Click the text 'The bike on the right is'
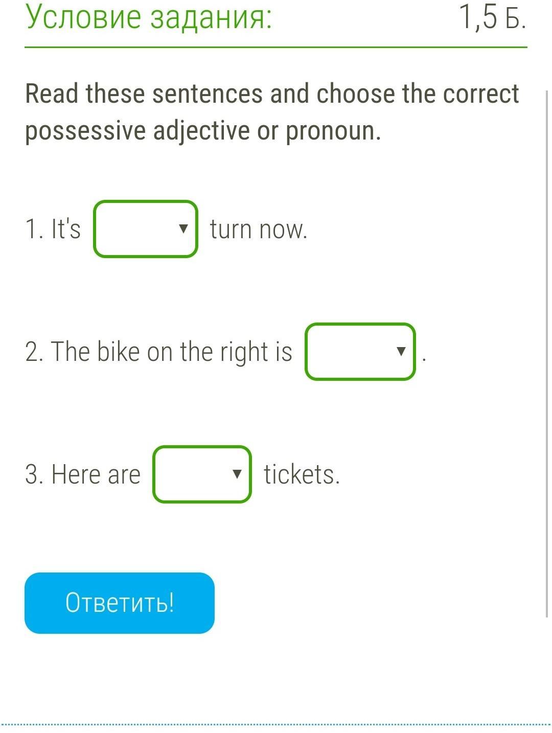This screenshot has height=733, width=552. tap(158, 352)
